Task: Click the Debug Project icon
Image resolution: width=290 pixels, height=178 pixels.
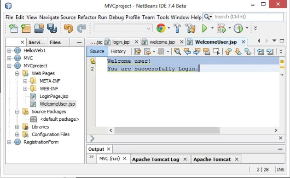Action: [x=221, y=28]
